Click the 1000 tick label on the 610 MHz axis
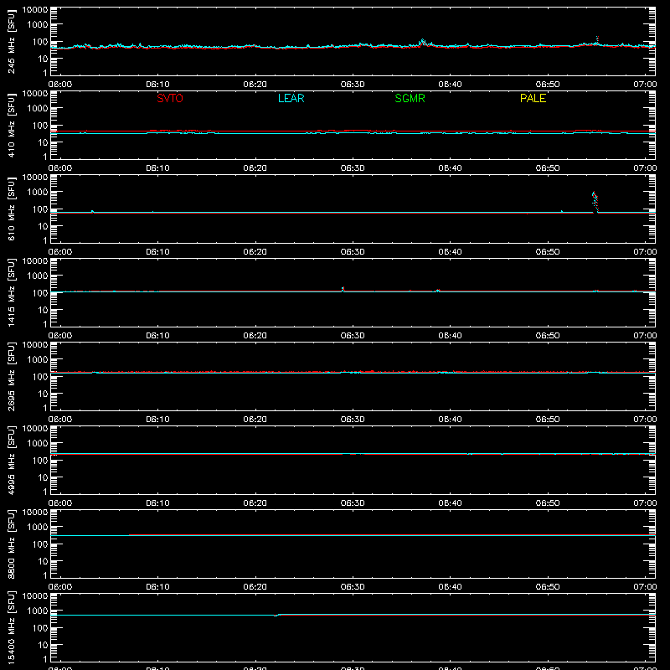 pyautogui.click(x=38, y=193)
